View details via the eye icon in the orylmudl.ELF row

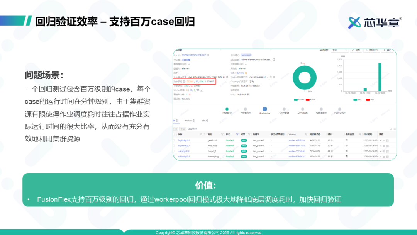384,146
